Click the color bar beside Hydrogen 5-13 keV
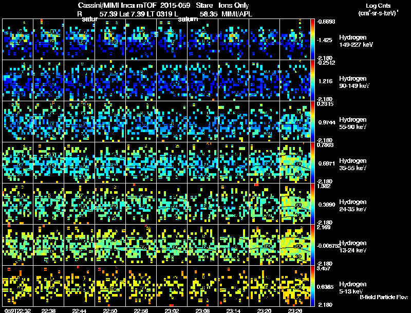The image size is (411, 313). click(312, 286)
